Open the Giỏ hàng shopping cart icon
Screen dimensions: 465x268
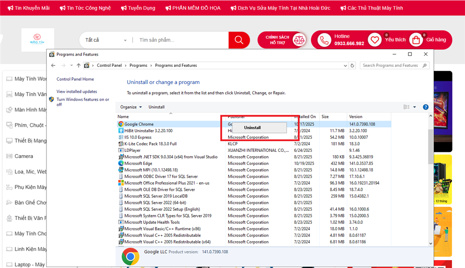(416, 40)
